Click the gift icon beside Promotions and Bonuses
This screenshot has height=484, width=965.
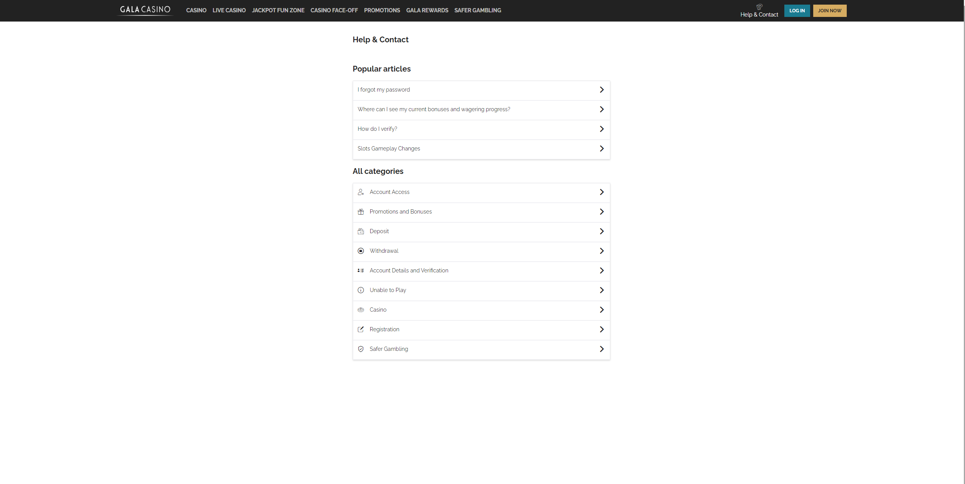click(361, 212)
